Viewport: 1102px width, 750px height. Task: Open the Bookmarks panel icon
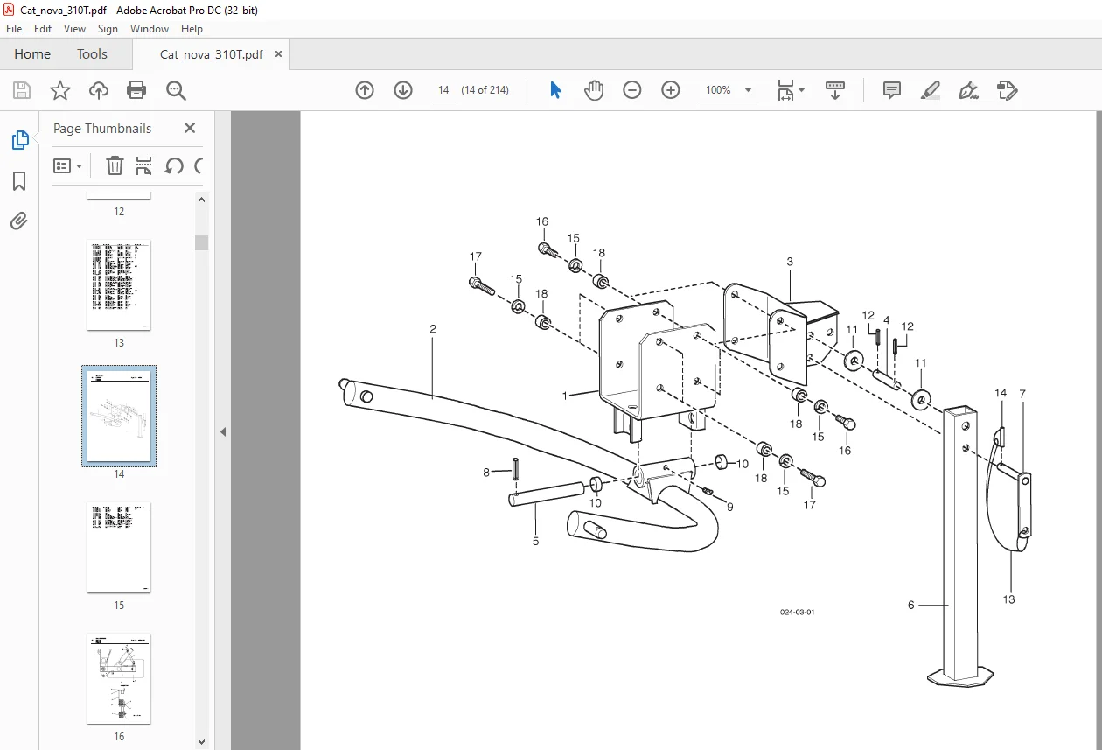pyautogui.click(x=19, y=181)
